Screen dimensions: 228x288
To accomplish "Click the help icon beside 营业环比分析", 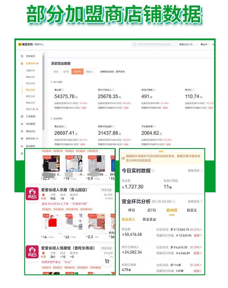I will click(174, 202).
